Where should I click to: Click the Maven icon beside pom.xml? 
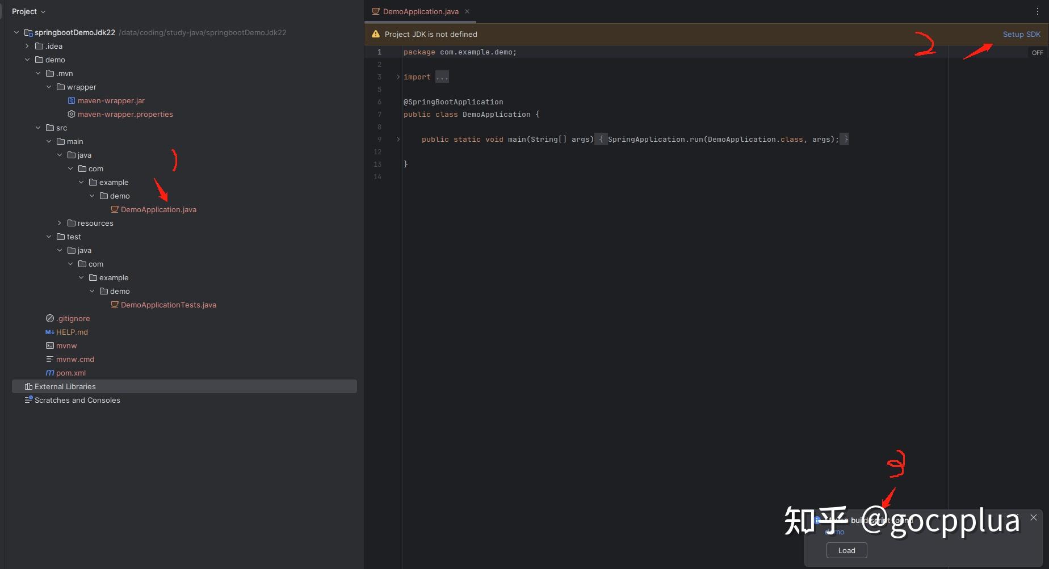pyautogui.click(x=49, y=373)
